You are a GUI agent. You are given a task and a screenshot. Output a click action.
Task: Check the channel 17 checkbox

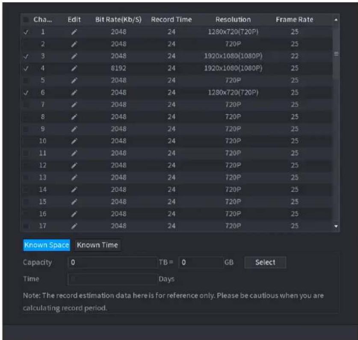pos(26,226)
